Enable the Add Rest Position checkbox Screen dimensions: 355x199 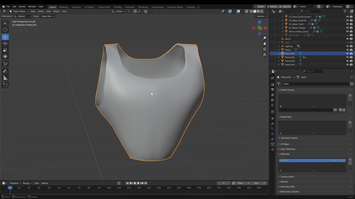point(279,138)
